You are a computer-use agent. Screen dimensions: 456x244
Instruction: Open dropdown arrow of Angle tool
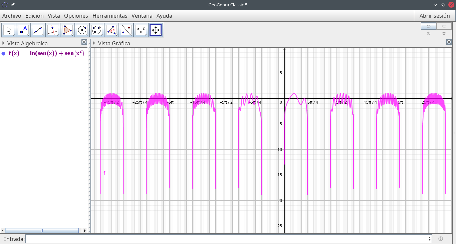coord(117,35)
